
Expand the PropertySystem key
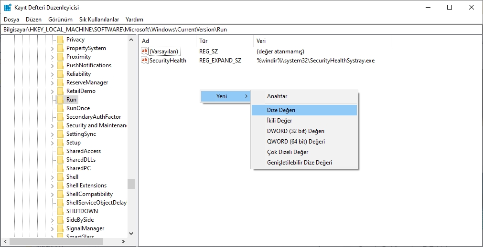pyautogui.click(x=53, y=48)
